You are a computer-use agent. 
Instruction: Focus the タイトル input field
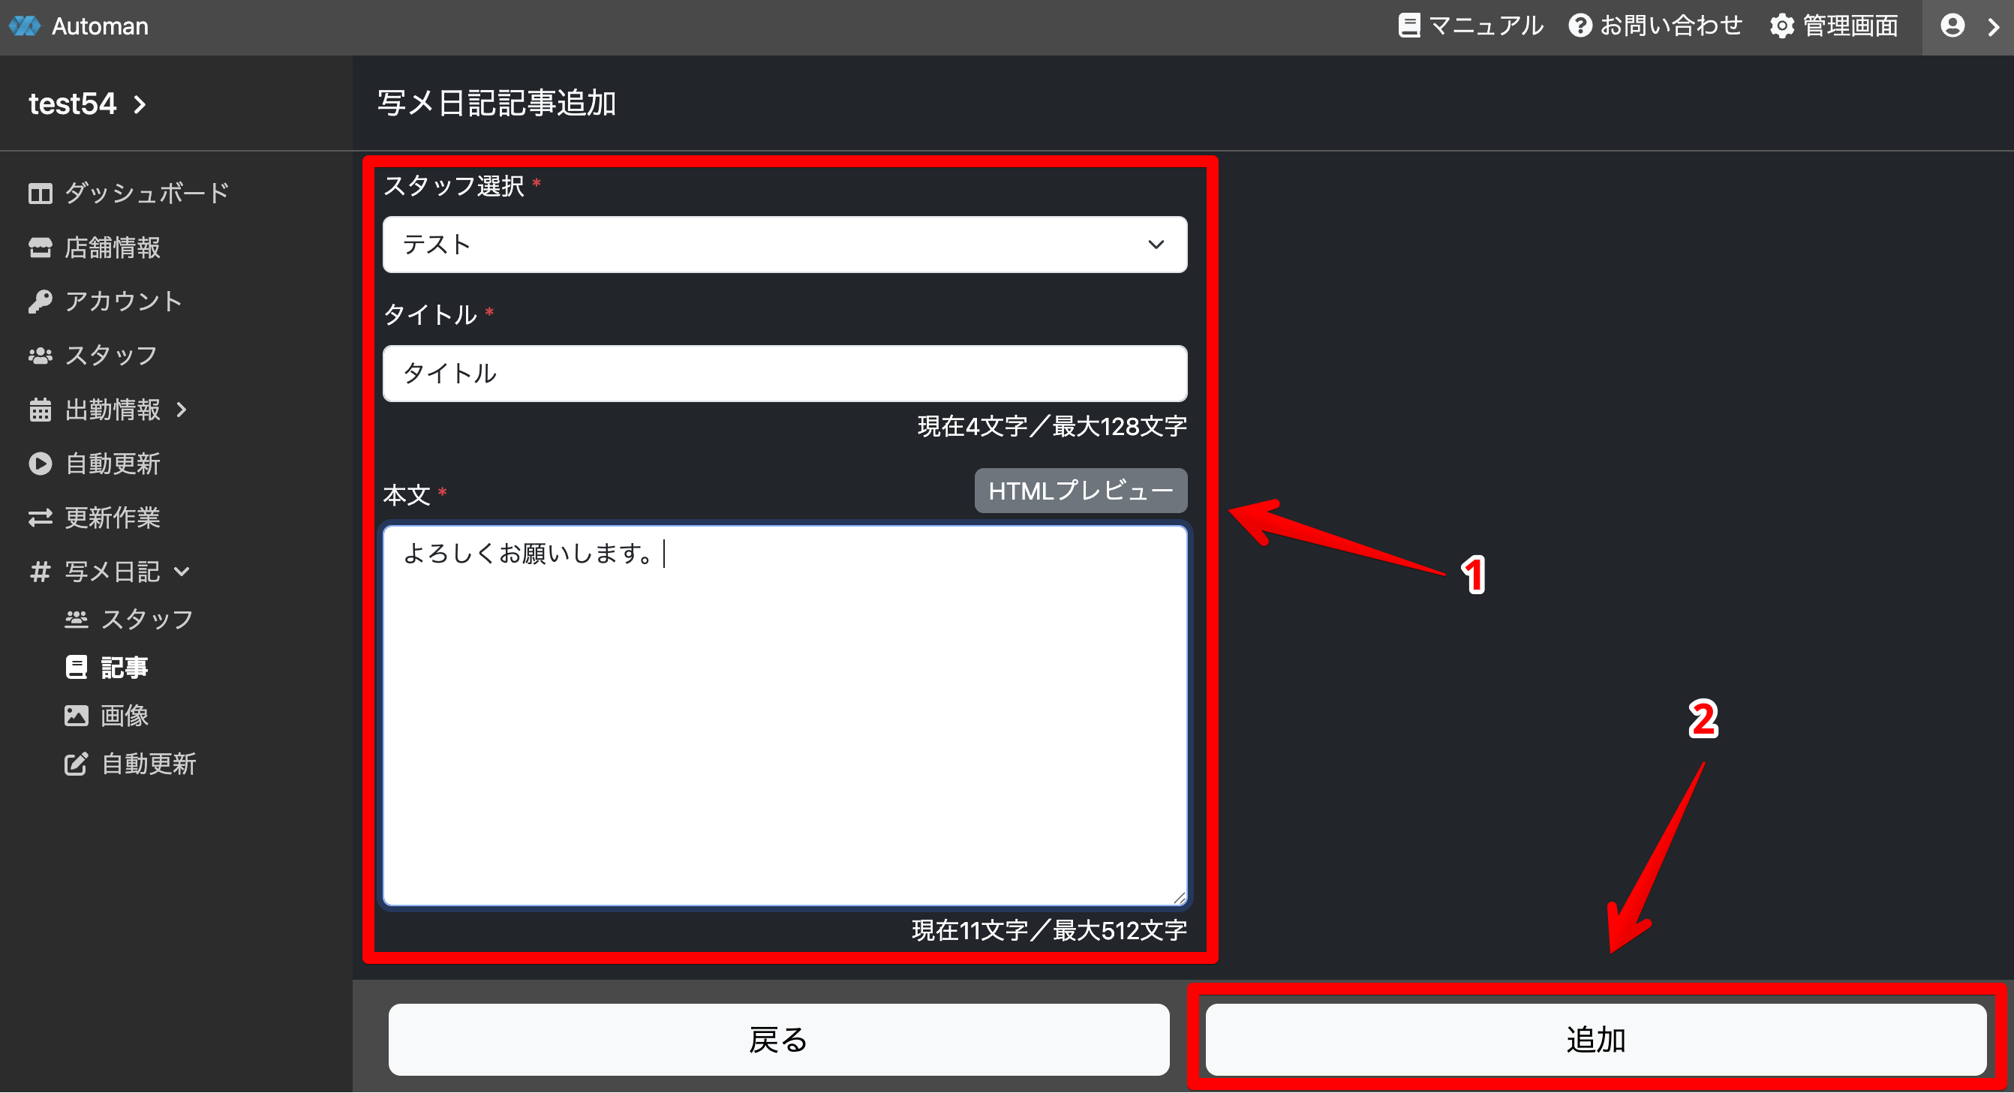coord(784,374)
